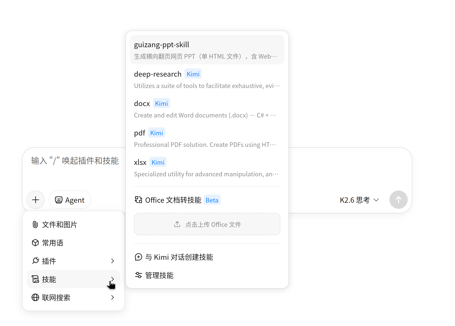The width and height of the screenshot is (455, 326).
Task: Click the Agent mode button
Action: tap(70, 200)
